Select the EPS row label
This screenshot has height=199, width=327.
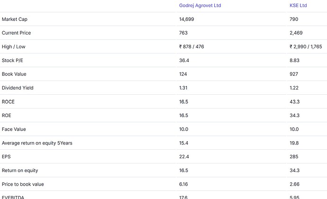[6, 157]
